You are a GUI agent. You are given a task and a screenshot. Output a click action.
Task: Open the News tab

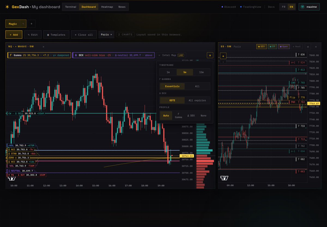(122, 7)
